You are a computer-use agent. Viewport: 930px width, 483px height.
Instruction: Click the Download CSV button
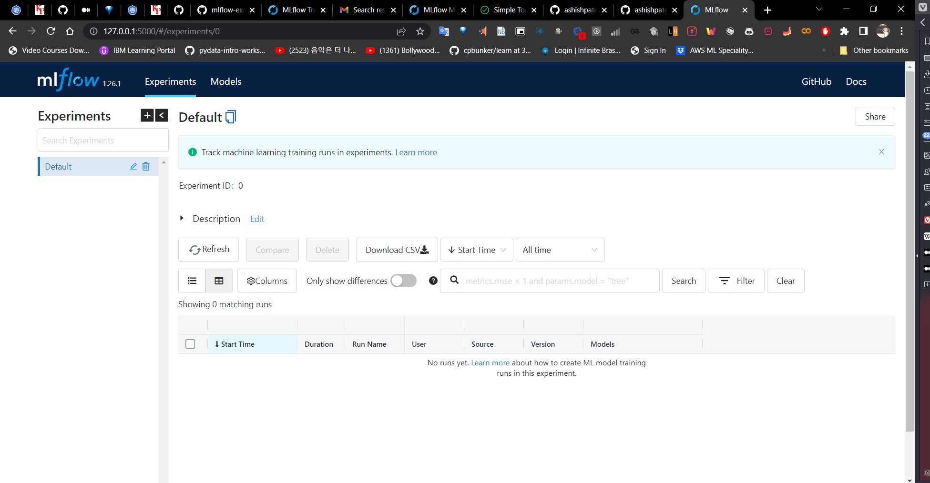[397, 250]
